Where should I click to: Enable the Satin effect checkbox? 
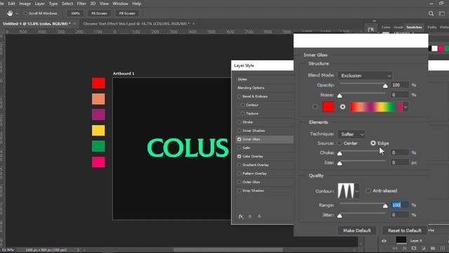pos(239,148)
